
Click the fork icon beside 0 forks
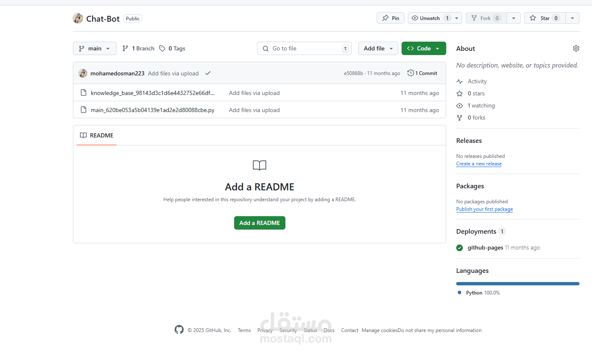(460, 118)
